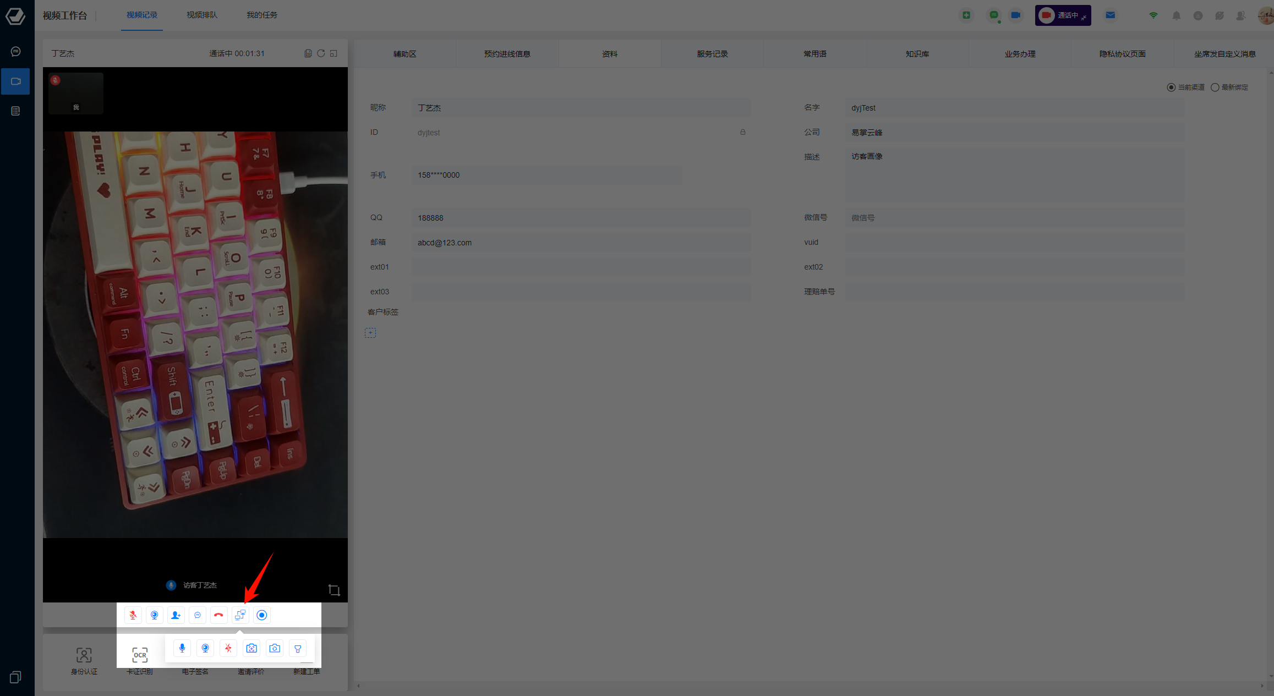Open the chat sidebar icon

pos(15,52)
